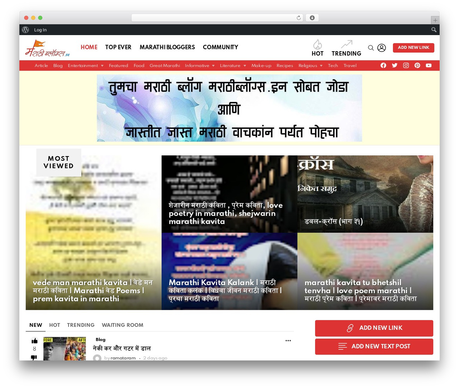The width and height of the screenshot is (459, 388).
Task: Visit the Instagram social icon
Action: (406, 66)
